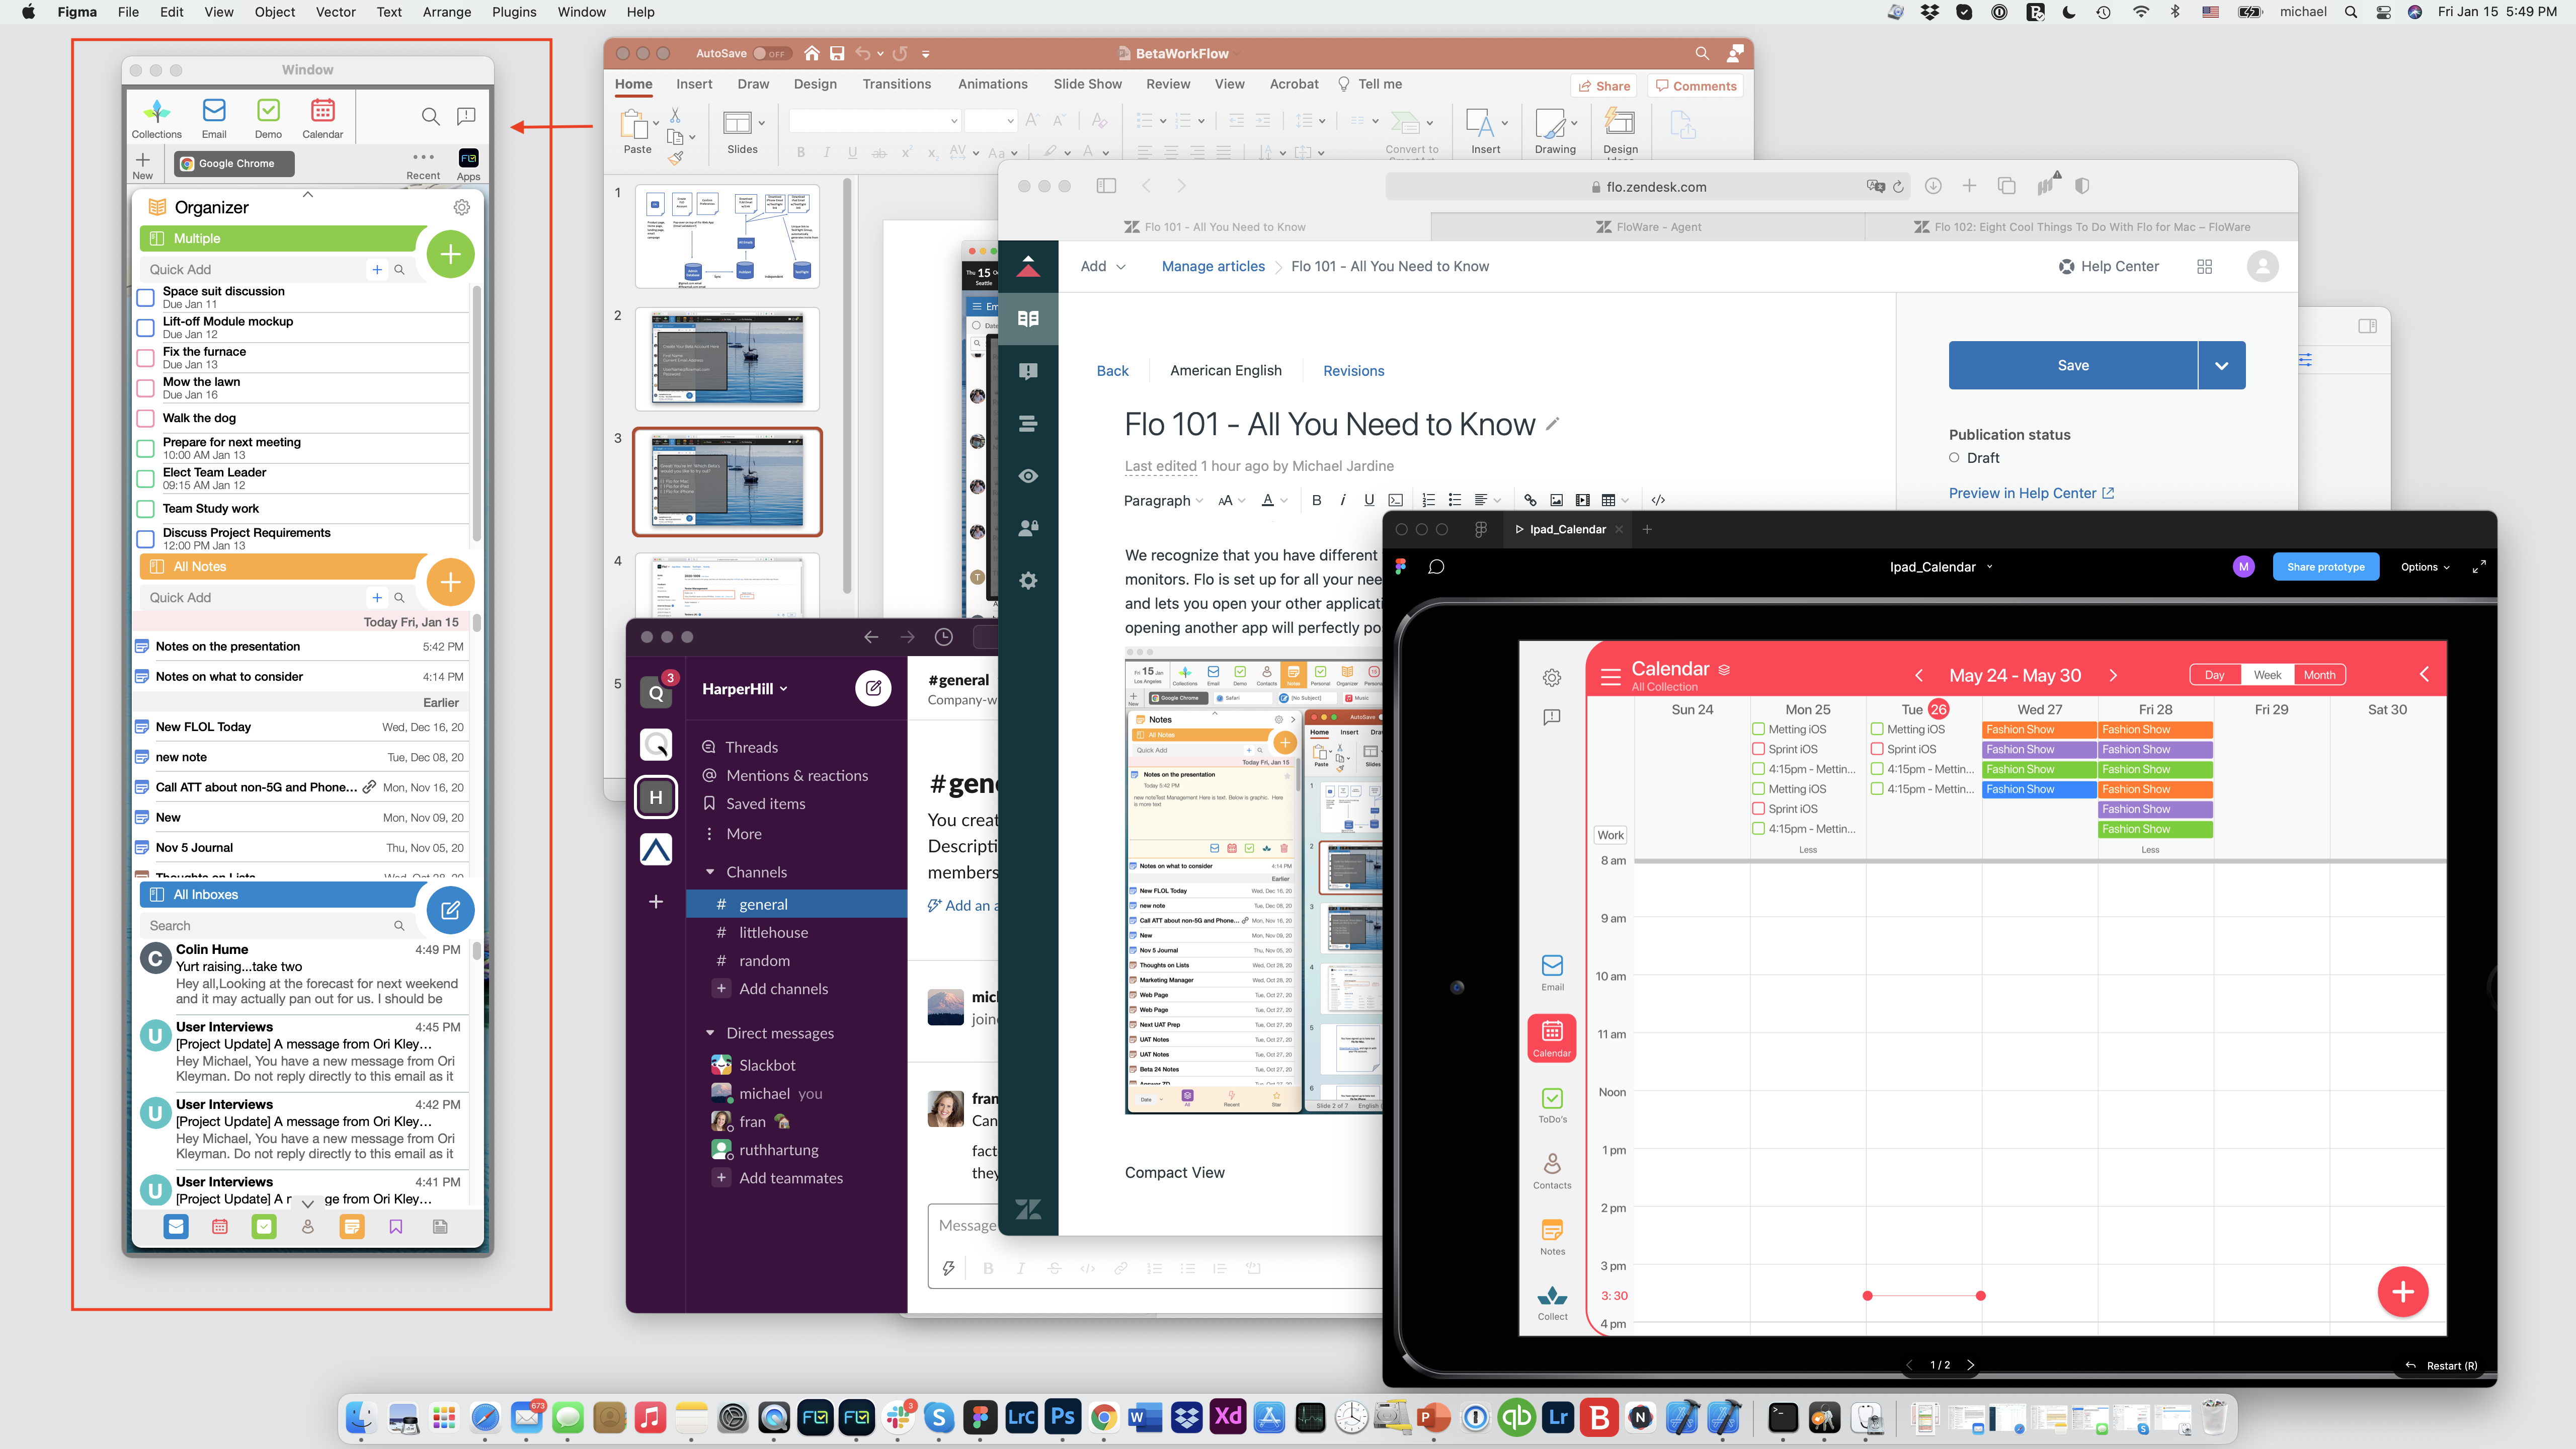Select Week view in iPad calendar

pyautogui.click(x=2267, y=675)
